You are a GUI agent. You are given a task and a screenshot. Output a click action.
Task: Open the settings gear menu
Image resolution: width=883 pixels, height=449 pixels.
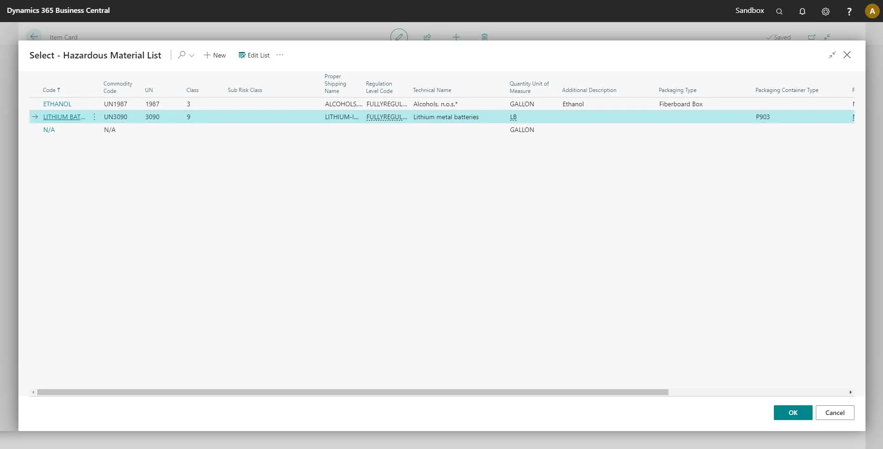[x=825, y=11]
